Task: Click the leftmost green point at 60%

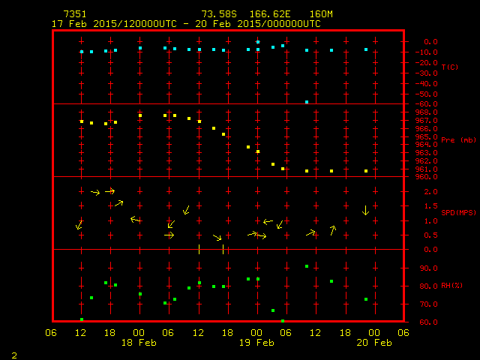Action: pyautogui.click(x=82, y=319)
